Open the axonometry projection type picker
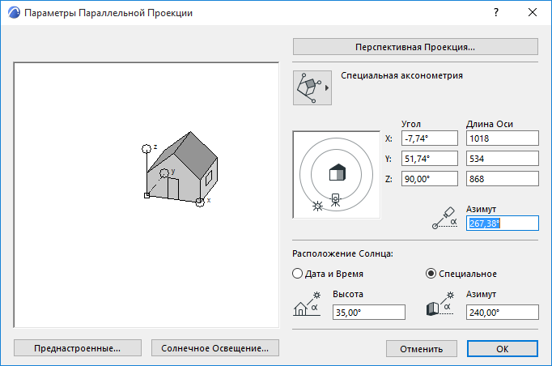This screenshot has height=366, width=552. (312, 87)
